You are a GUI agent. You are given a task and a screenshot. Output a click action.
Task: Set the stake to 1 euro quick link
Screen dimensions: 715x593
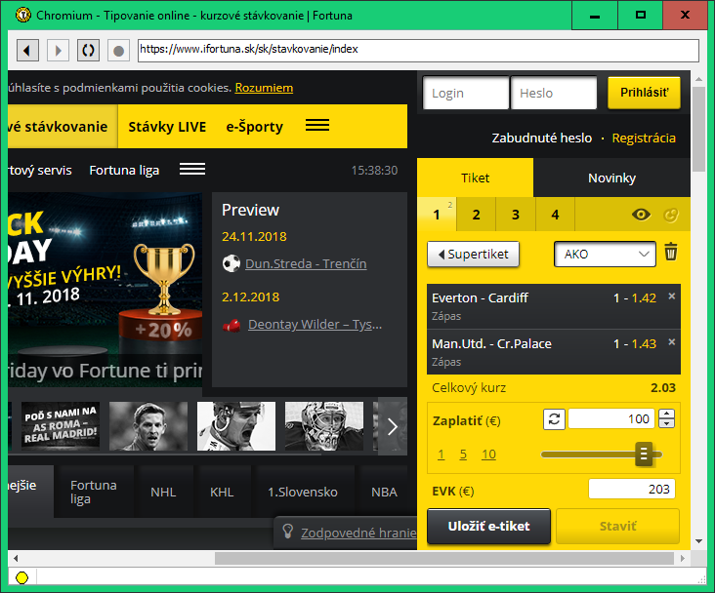pos(441,455)
